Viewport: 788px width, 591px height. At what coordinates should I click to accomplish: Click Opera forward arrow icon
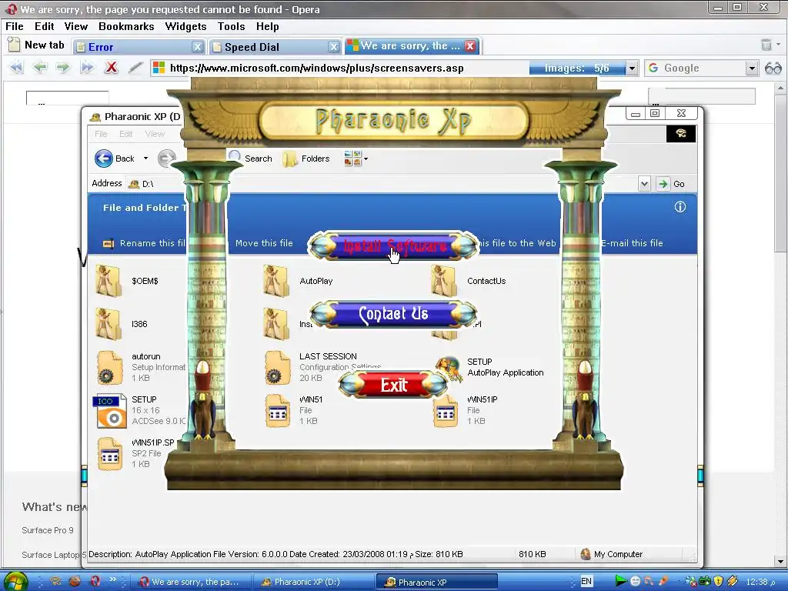(x=63, y=68)
